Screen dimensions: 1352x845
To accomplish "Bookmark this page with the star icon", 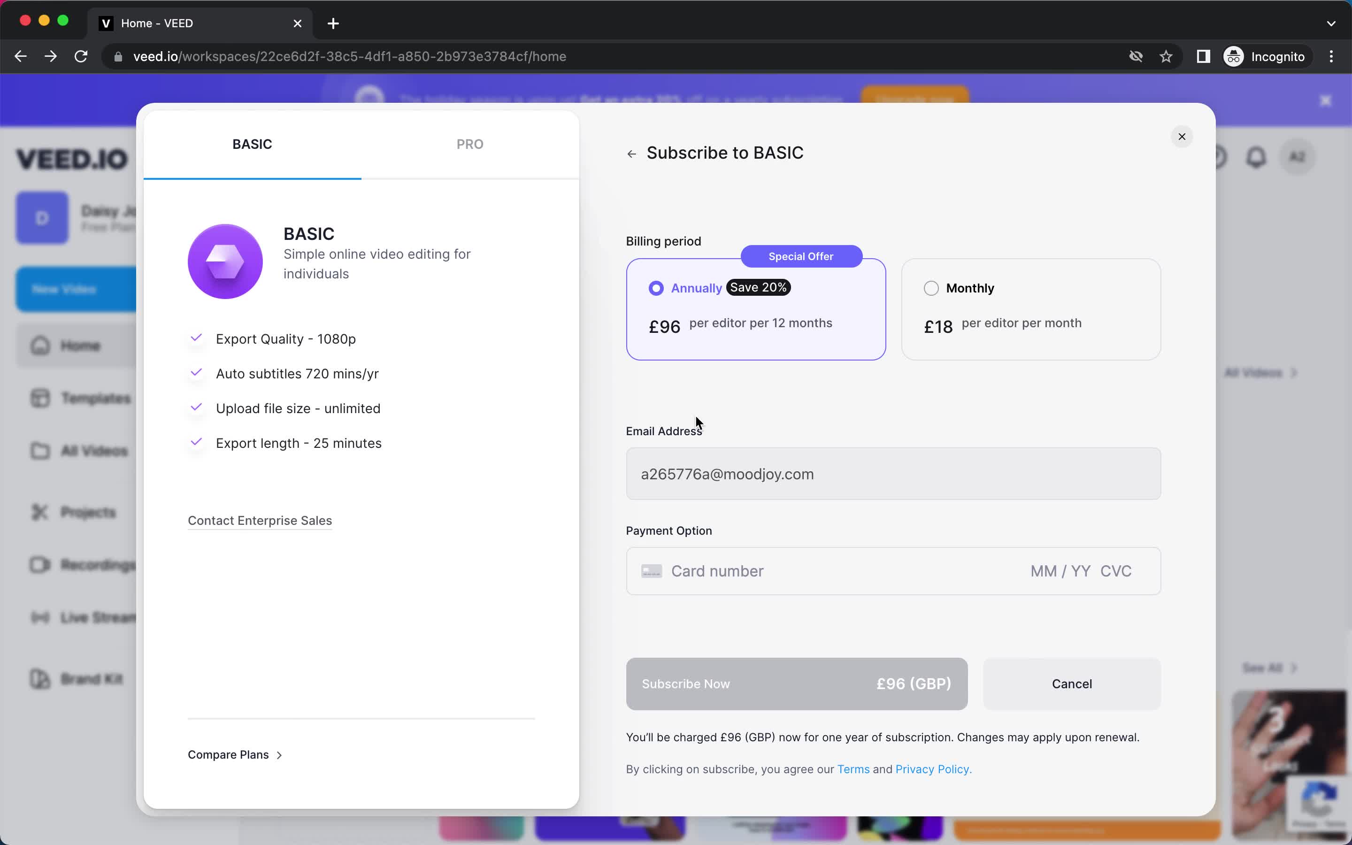I will (x=1166, y=56).
